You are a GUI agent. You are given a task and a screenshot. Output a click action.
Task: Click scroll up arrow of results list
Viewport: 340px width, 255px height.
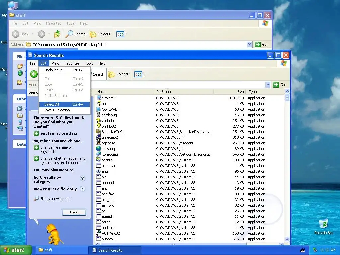point(287,91)
